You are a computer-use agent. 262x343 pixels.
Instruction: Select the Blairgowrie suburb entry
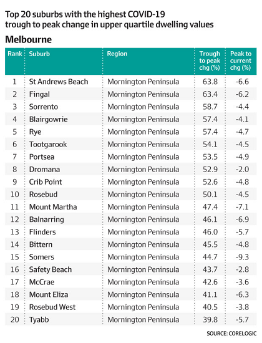click(49, 120)
